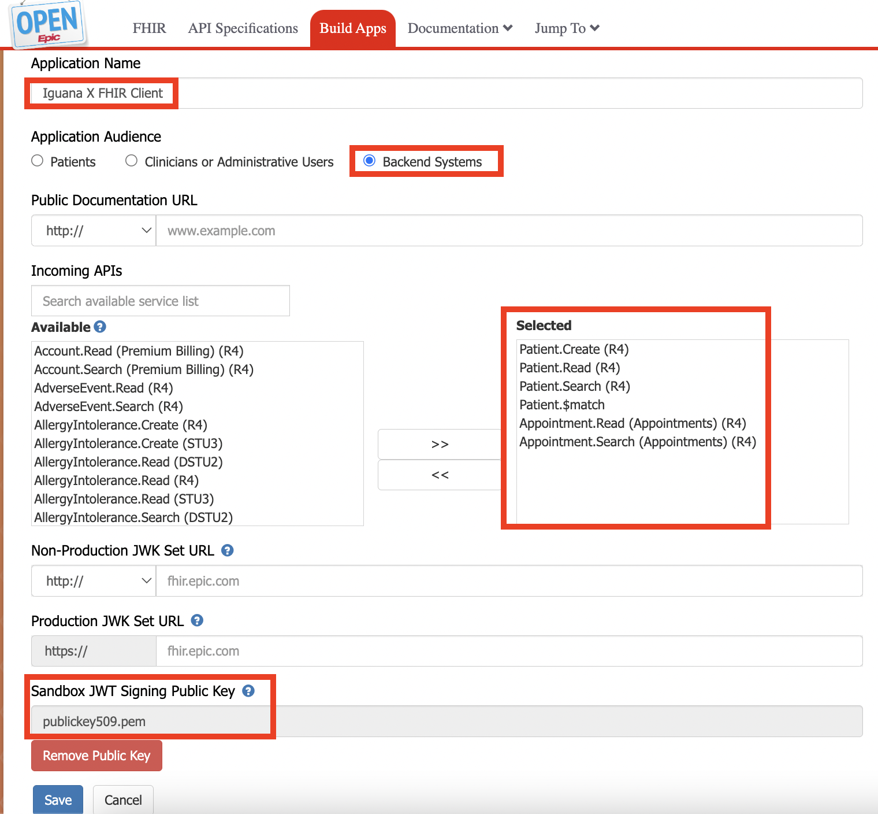
Task: Select Patient.Search (R4) in Selected list
Action: (x=682, y=386)
